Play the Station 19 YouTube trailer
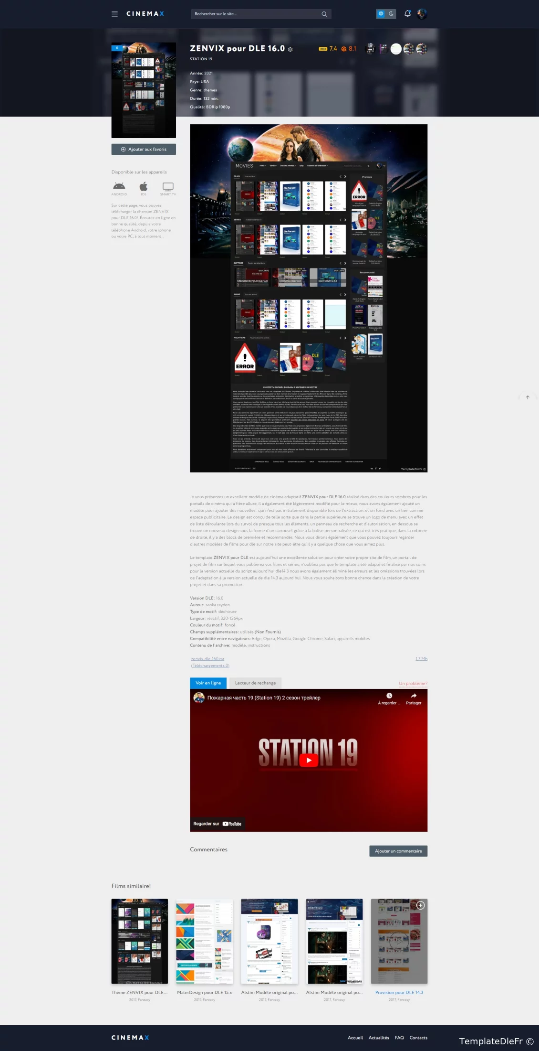The width and height of the screenshot is (539, 1051). (x=309, y=760)
